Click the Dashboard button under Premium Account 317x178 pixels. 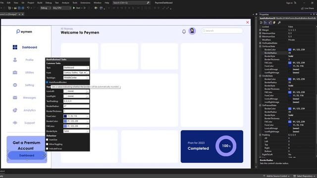27,155
